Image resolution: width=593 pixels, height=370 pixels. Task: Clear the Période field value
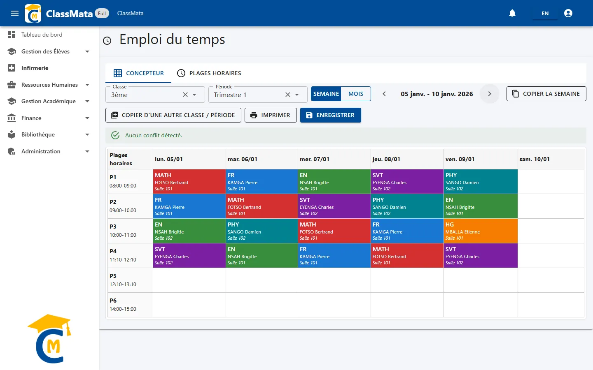[288, 95]
